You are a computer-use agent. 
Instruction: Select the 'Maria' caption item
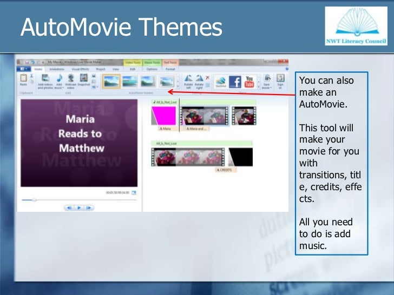(x=167, y=129)
